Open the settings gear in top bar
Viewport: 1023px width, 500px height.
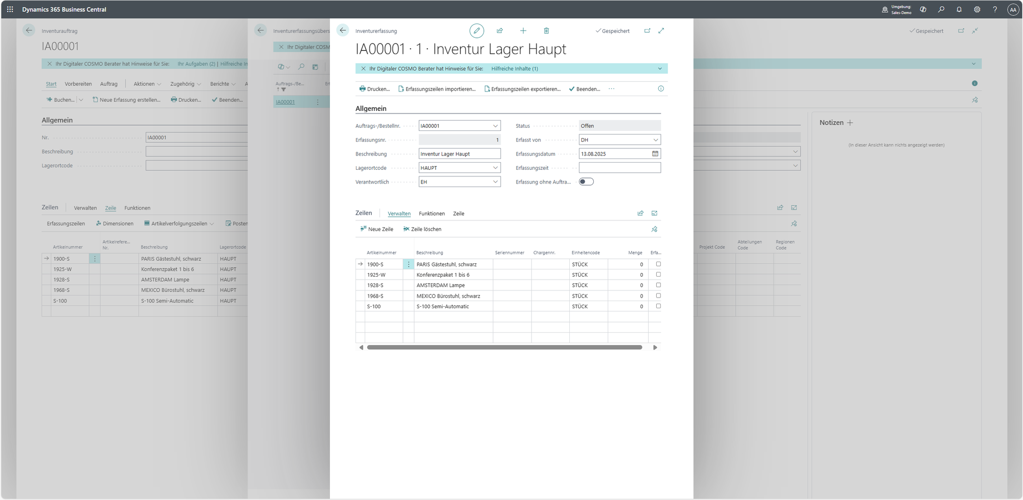977,9
